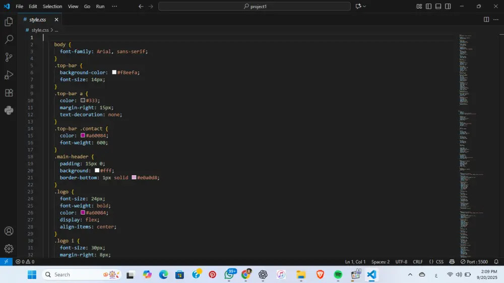Go back with the left arrow

(141, 6)
